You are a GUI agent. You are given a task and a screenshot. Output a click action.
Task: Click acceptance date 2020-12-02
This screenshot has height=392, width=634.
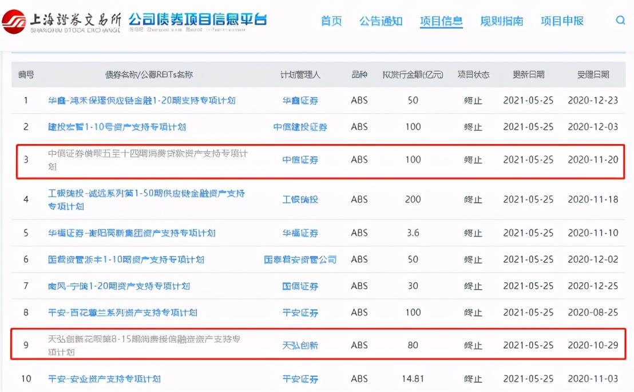593,259
